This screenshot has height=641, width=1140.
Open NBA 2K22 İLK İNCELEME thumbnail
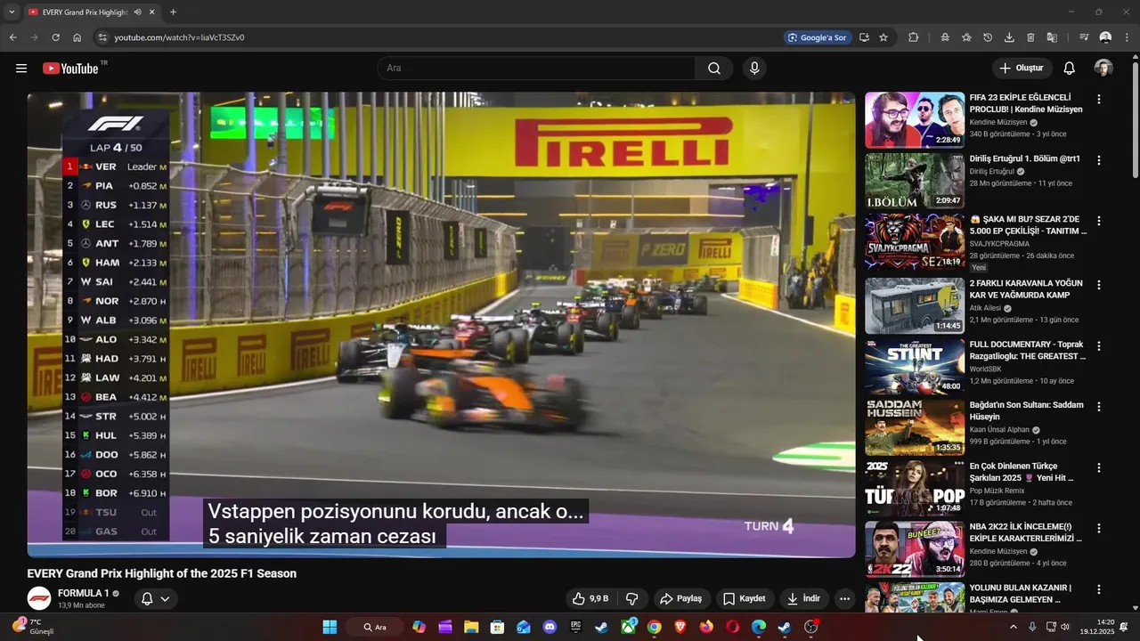pos(915,548)
